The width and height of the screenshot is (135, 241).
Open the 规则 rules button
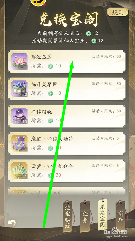coord(118,12)
